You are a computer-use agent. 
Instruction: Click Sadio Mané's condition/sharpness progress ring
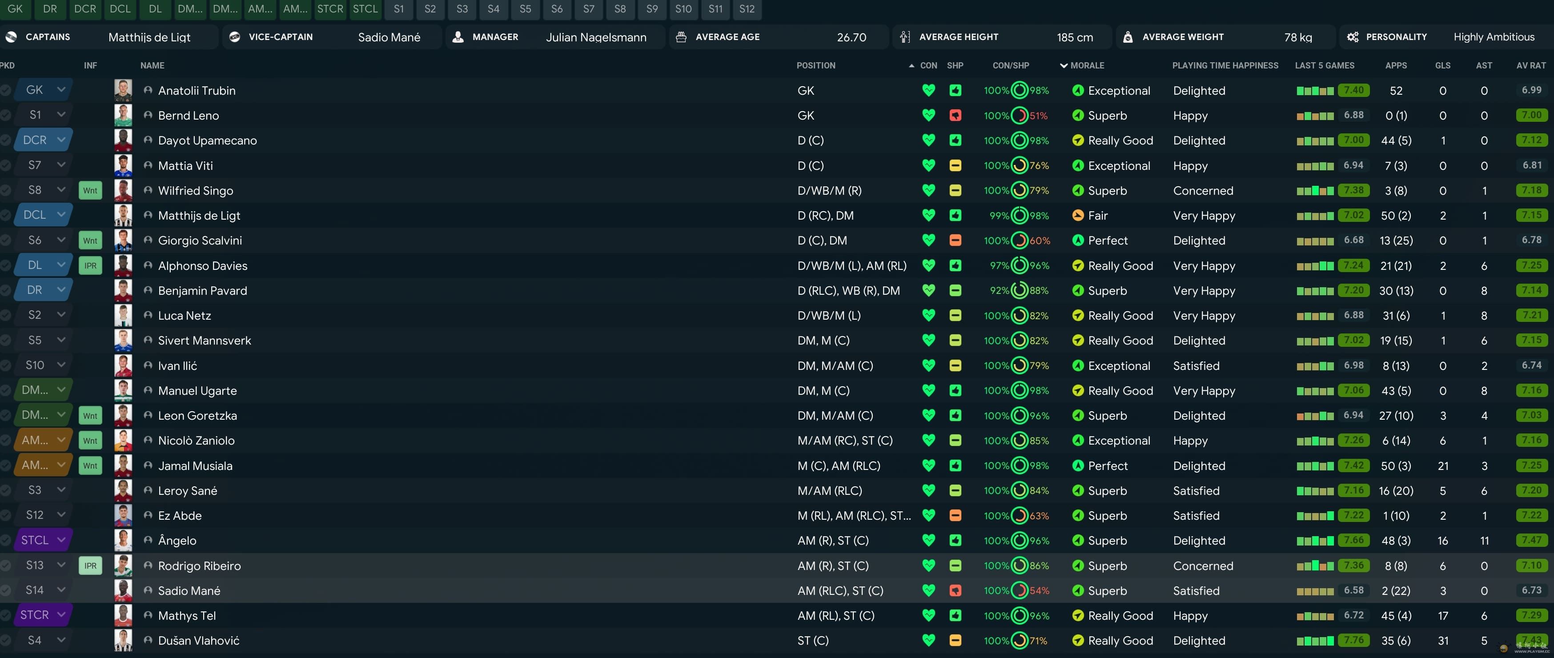point(1019,590)
